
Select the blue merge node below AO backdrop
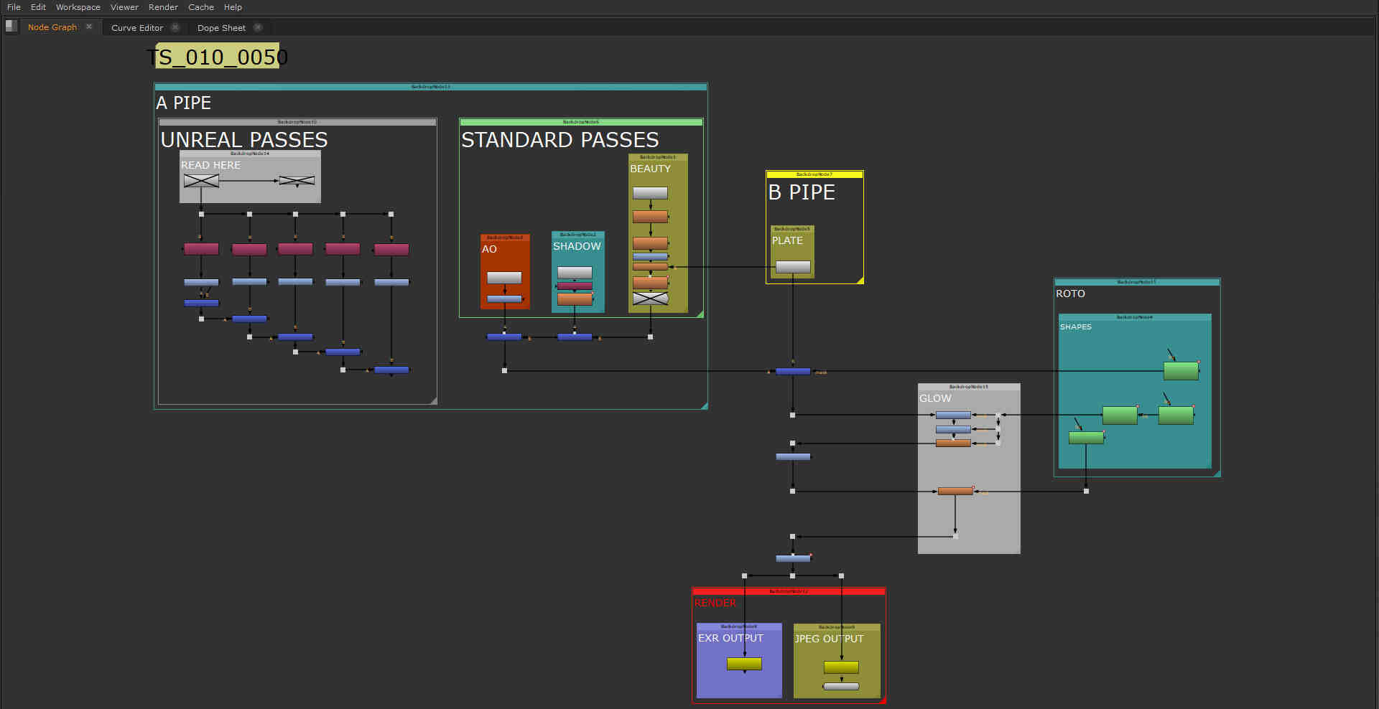[x=504, y=337]
